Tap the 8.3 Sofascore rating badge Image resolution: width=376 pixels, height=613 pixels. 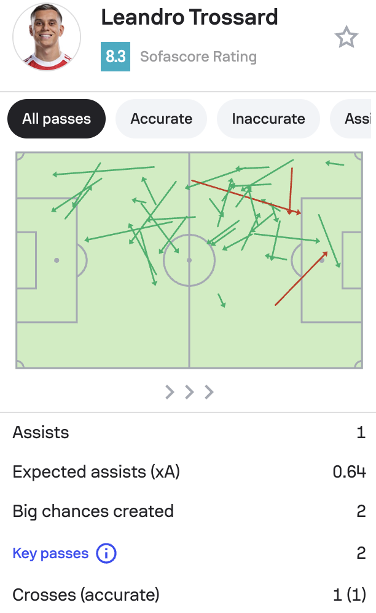116,57
